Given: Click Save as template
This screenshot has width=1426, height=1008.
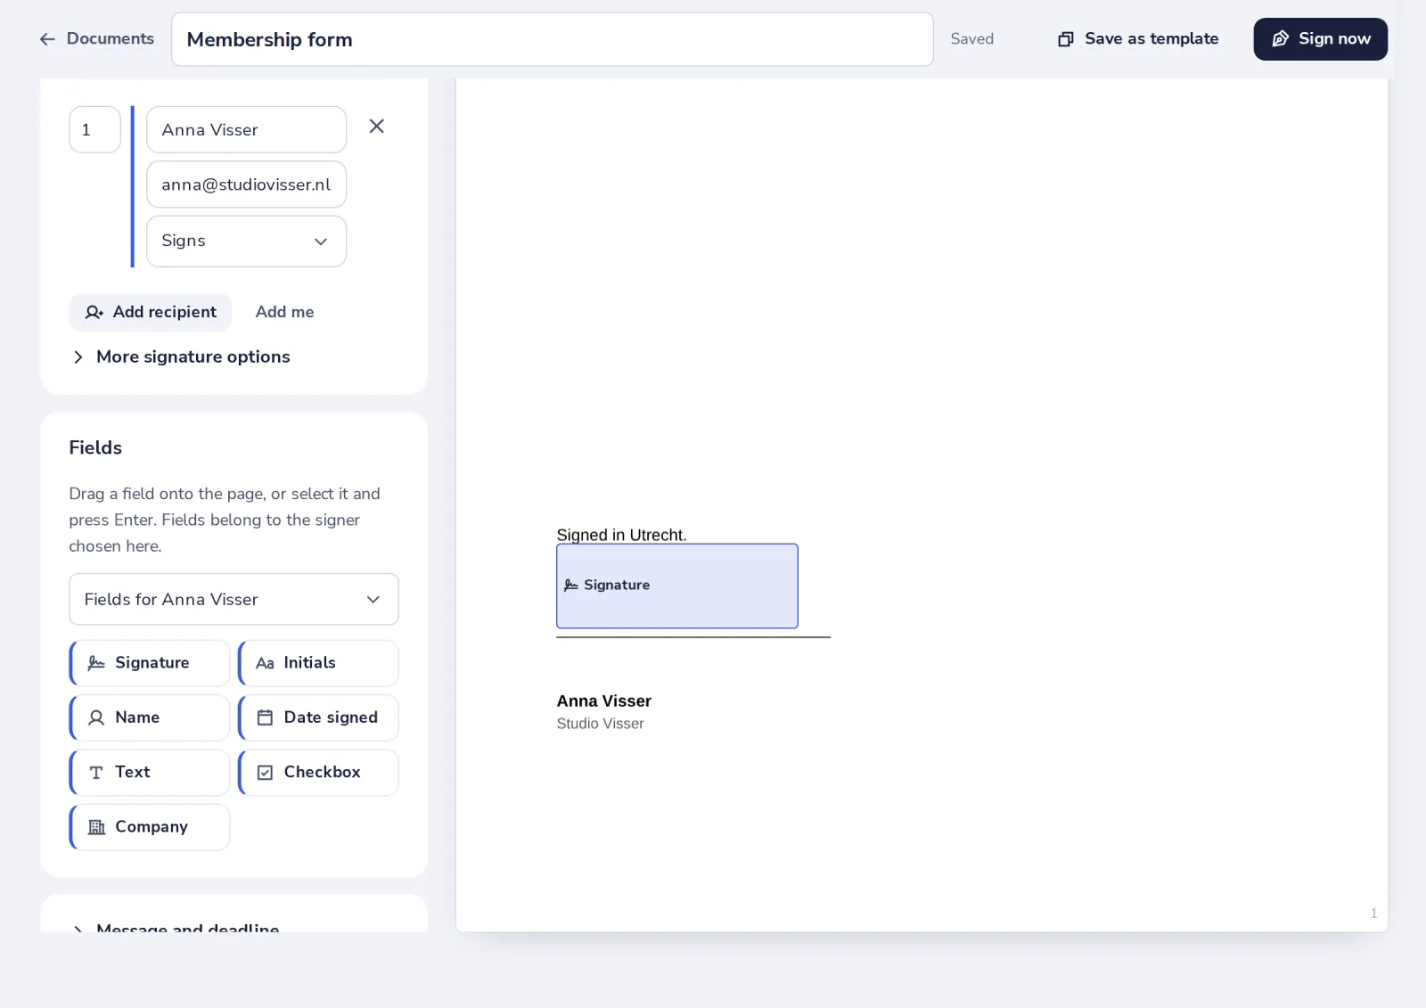Looking at the screenshot, I should pyautogui.click(x=1138, y=39).
